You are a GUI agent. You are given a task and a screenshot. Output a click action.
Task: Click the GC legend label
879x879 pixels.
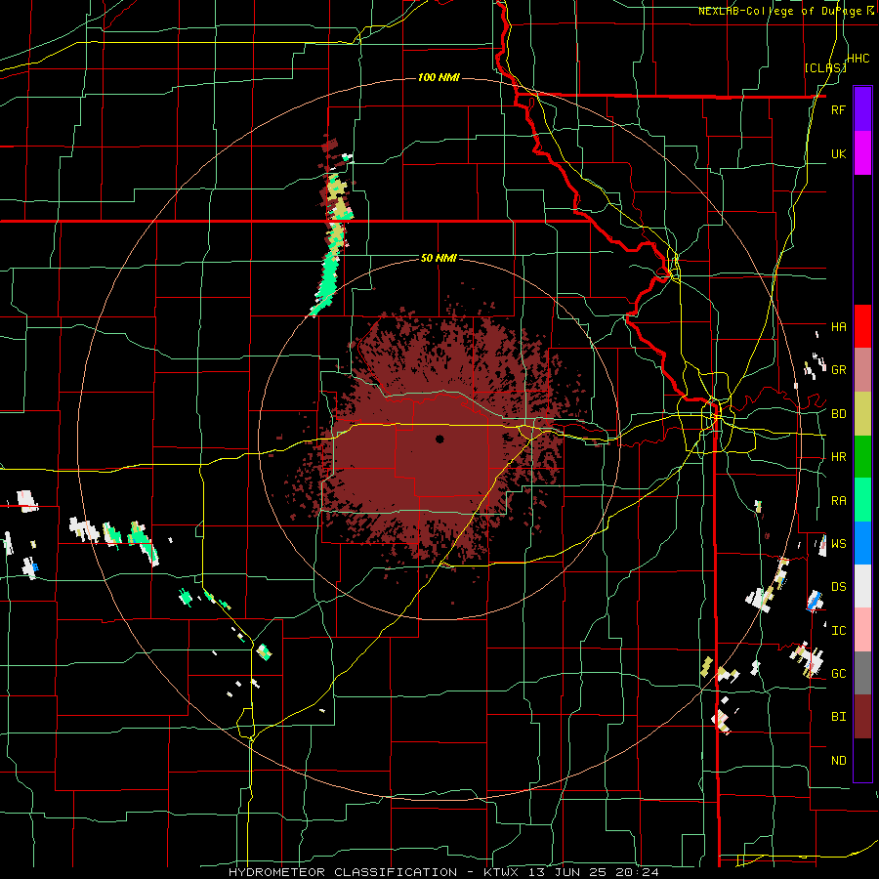[838, 674]
